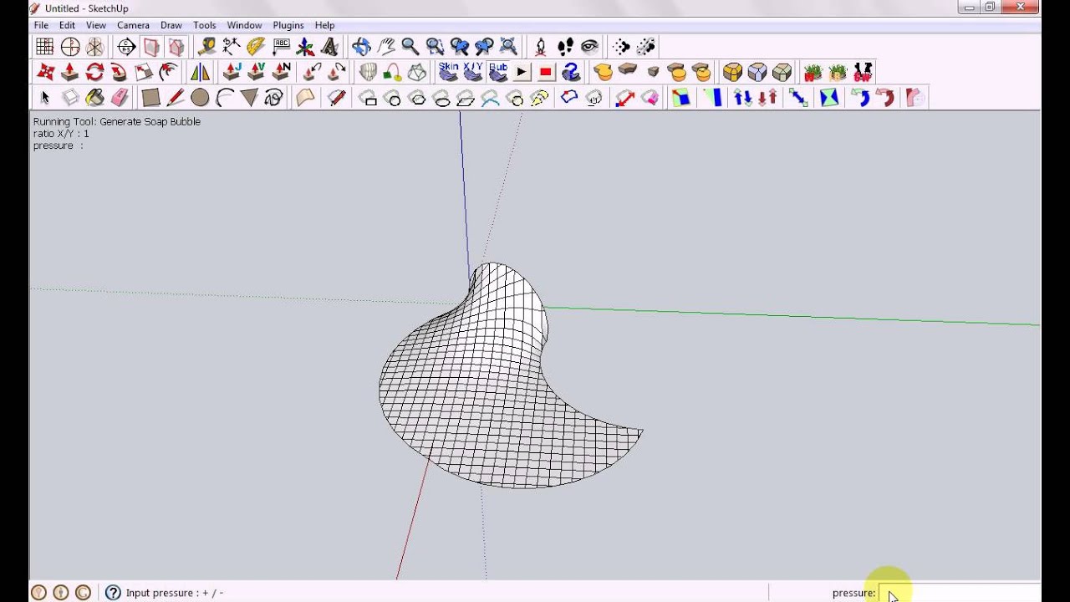Select the Paint Bucket tool

[x=94, y=98]
